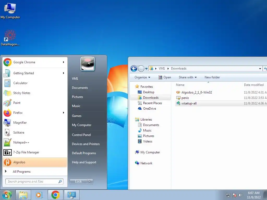Open Google Chrome from Start menu

pos(35,62)
